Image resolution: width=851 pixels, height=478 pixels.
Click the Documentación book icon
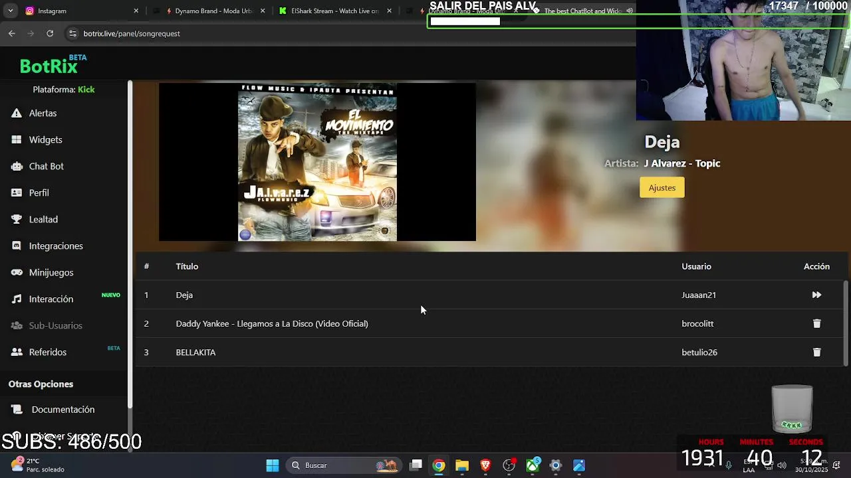(x=17, y=410)
